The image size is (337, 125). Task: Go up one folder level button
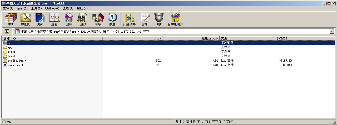coord(7,31)
